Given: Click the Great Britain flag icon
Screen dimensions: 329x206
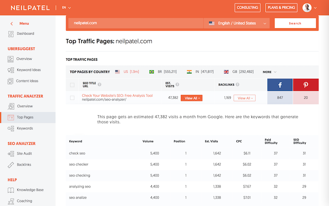Looking at the screenshot, I should [226, 72].
